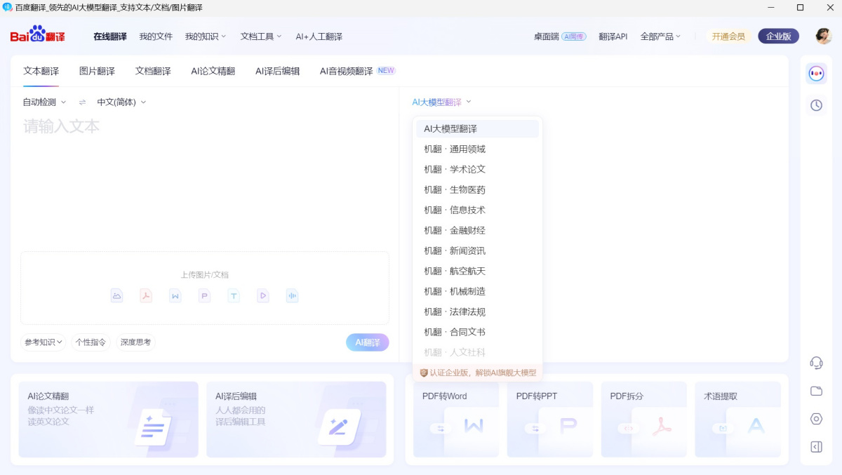Select the video file upload icon
842x475 pixels.
point(262,295)
